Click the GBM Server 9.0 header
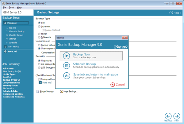184x124 pixels. coord(12,13)
